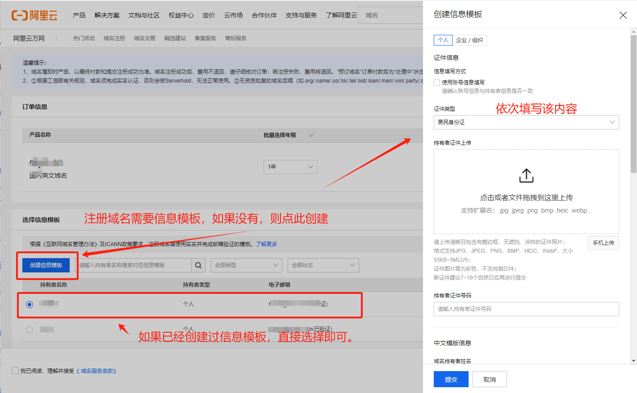The width and height of the screenshot is (637, 393).
Task: Open the 全部状态 filter dropdown
Action: point(323,265)
